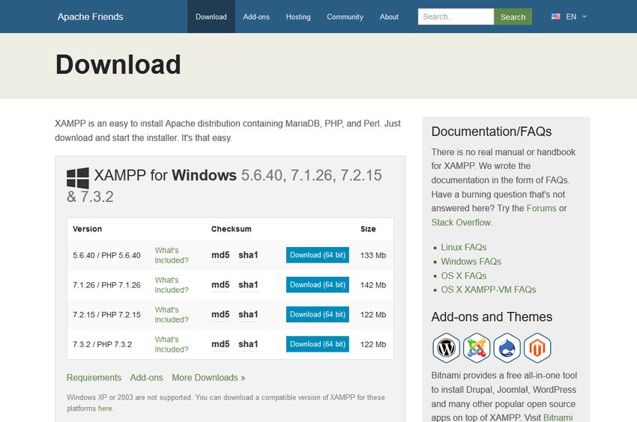The height and width of the screenshot is (422, 637).
Task: Open the More Downloads » link
Action: [208, 378]
